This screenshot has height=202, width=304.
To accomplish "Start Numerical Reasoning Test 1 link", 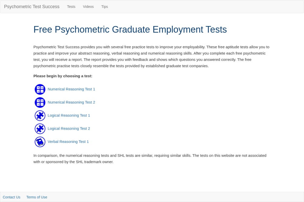I will coord(71,89).
